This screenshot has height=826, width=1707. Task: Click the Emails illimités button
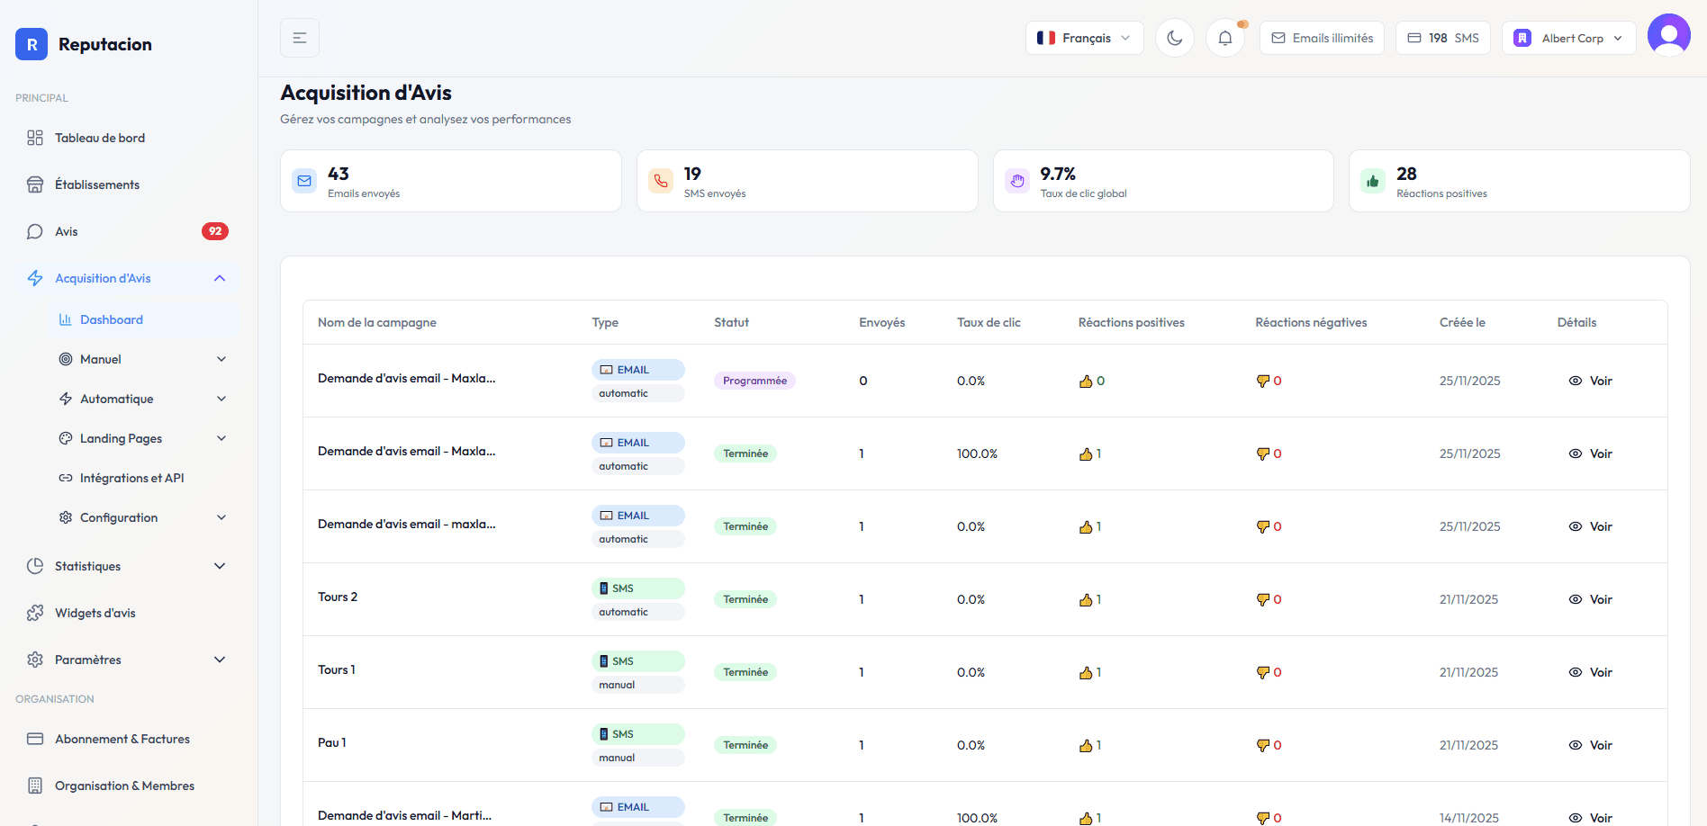(x=1322, y=38)
